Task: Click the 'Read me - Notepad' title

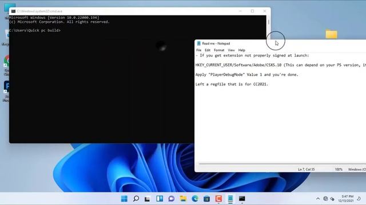Action: [216, 43]
